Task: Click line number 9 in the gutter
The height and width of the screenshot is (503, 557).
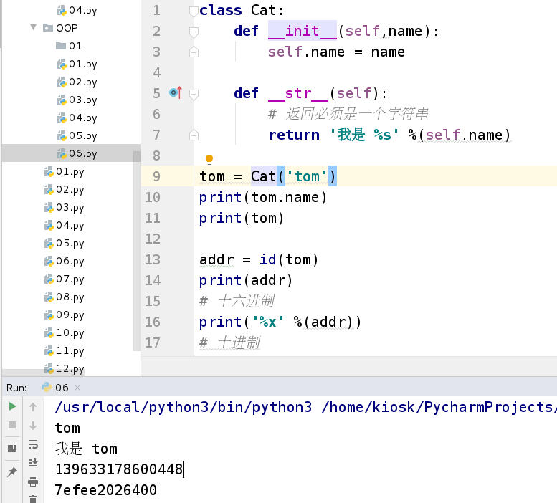Action: click(157, 176)
